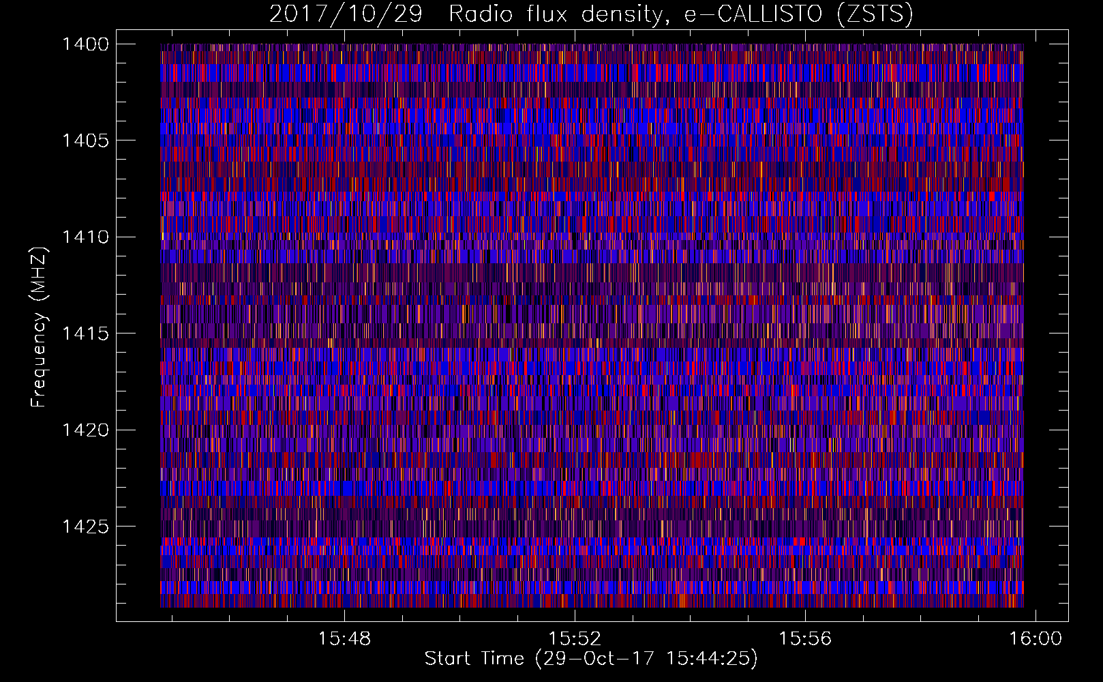This screenshot has width=1103, height=682.
Task: Click the 1425 frequency tick label
Action: click(x=85, y=527)
